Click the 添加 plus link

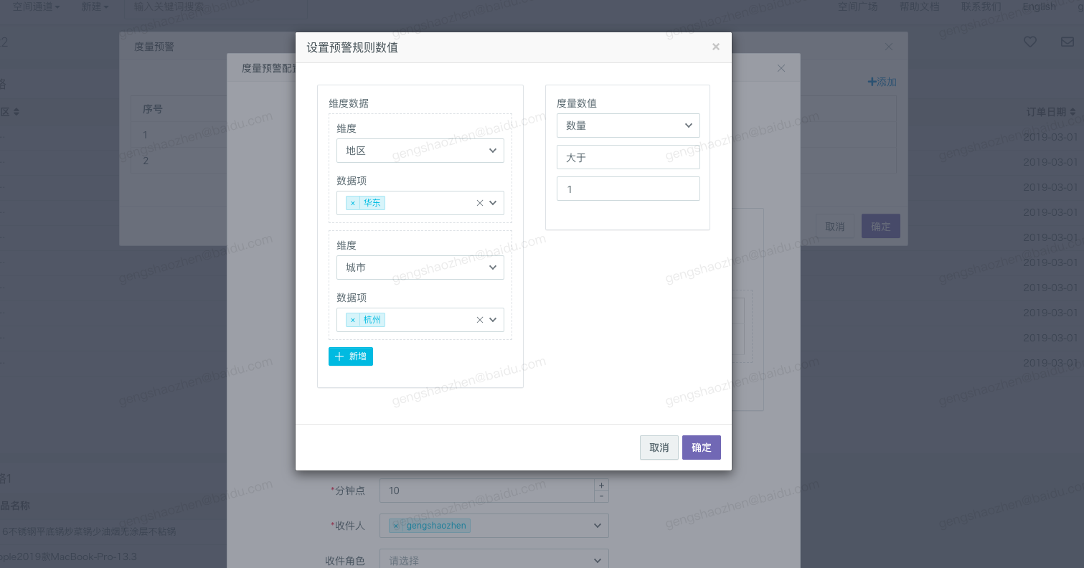(x=882, y=82)
